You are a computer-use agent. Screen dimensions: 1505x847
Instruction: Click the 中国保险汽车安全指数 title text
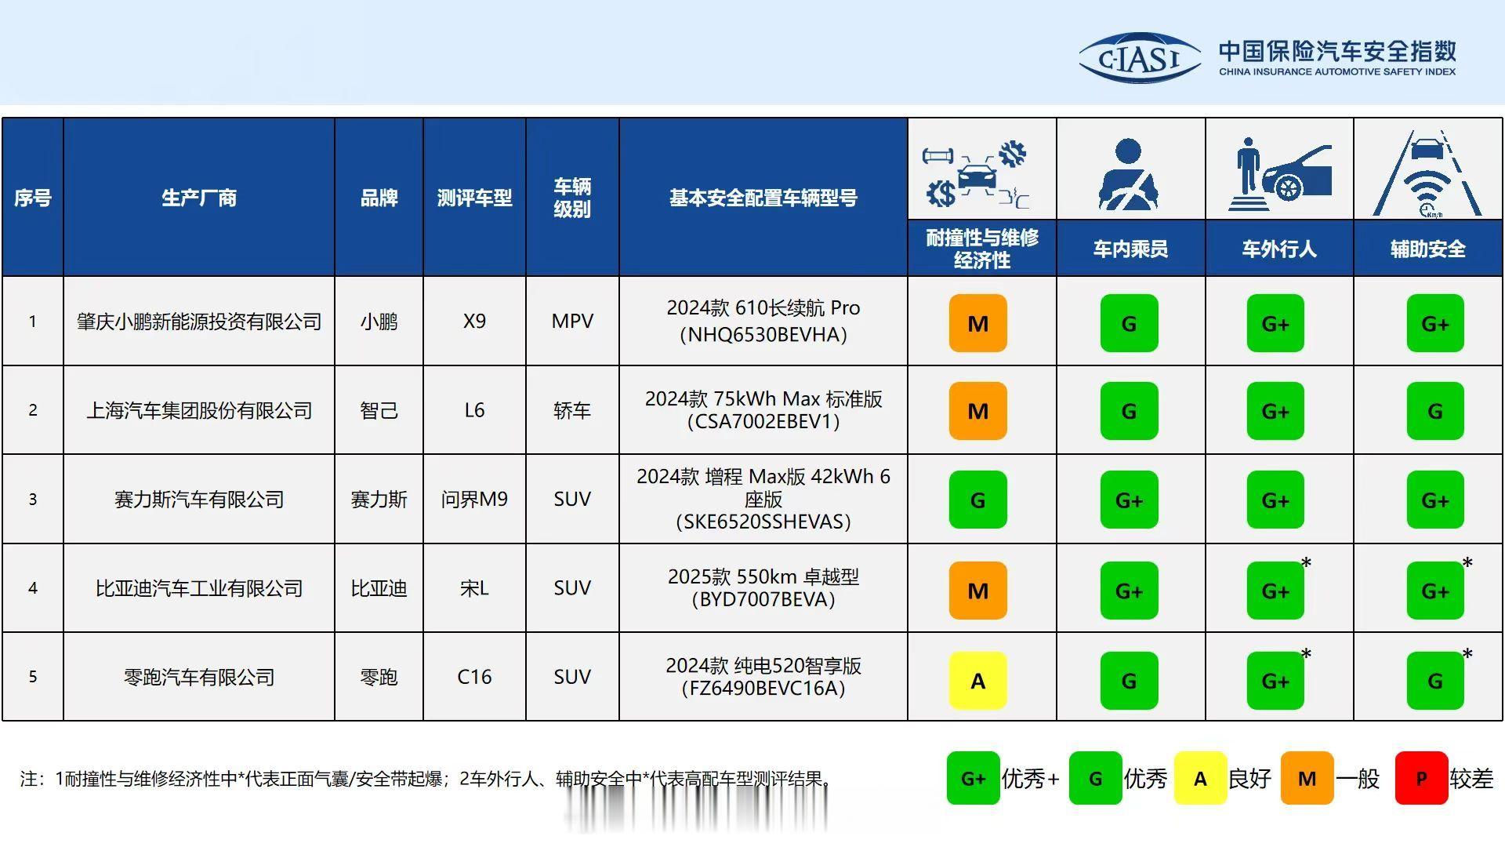1337,51
